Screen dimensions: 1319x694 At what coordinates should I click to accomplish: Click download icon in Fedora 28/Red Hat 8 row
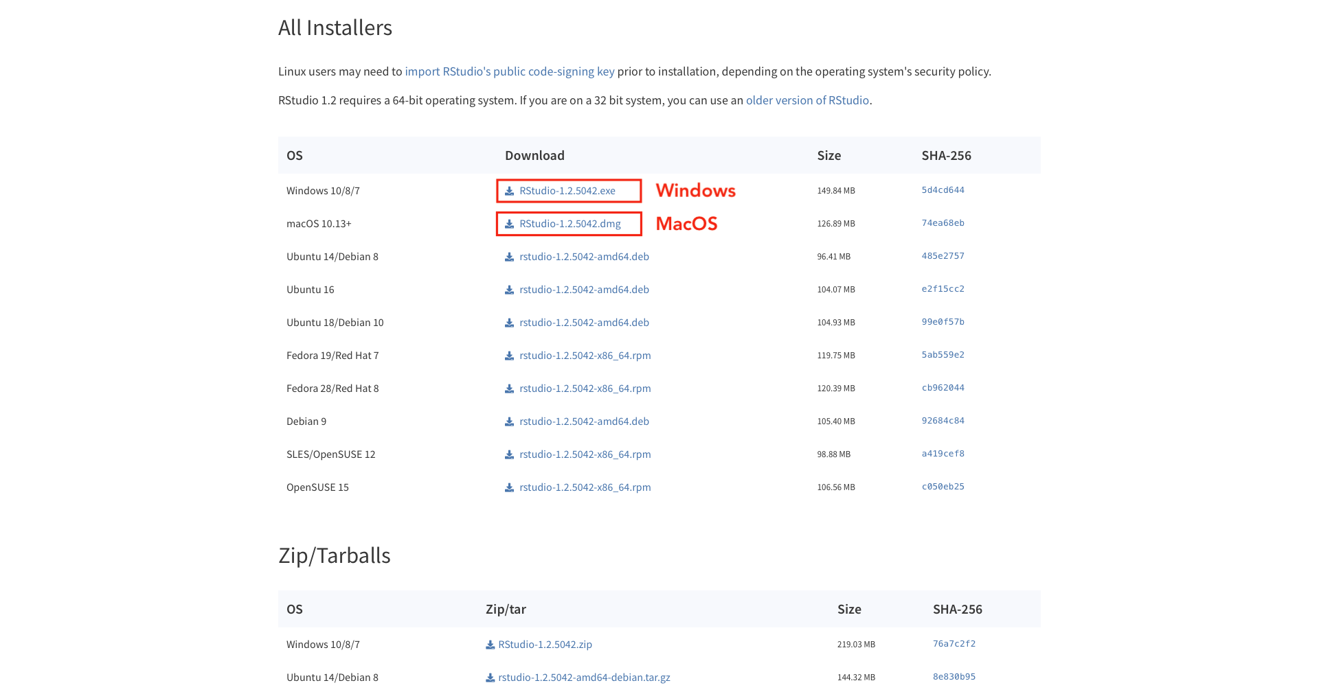[x=509, y=389]
